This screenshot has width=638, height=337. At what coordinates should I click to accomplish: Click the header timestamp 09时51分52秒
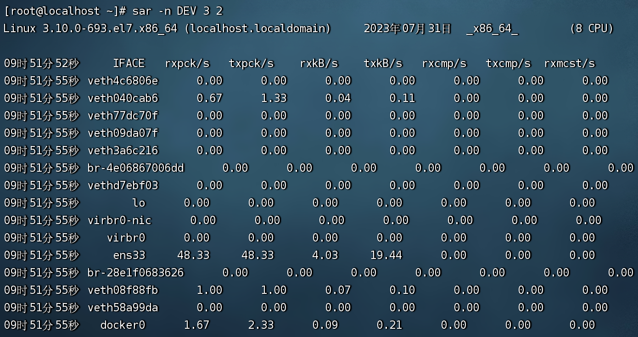click(42, 63)
